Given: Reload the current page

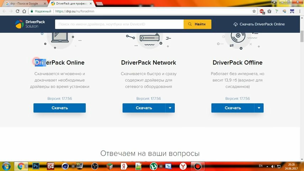Looking at the screenshot, I should pyautogui.click(x=17, y=11).
